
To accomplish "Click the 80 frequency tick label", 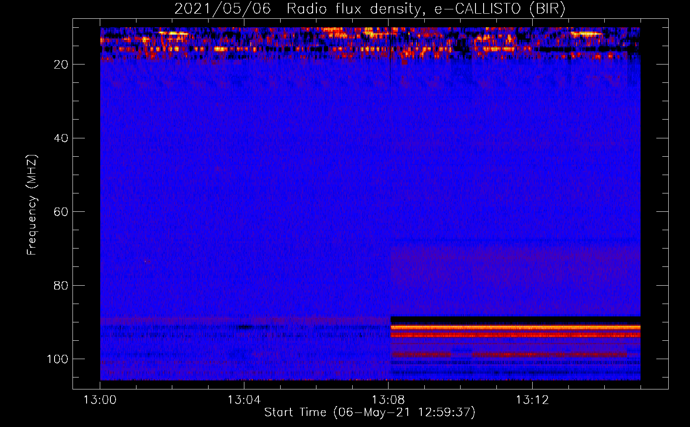I will pyautogui.click(x=61, y=285).
